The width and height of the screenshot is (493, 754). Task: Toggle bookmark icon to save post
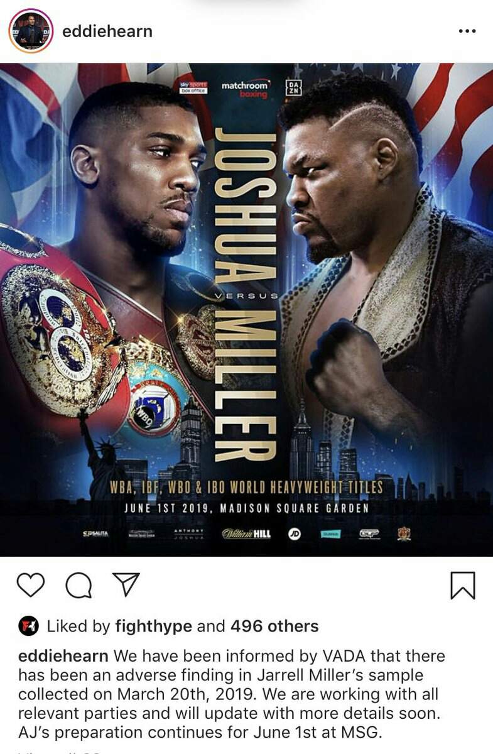coord(463,586)
